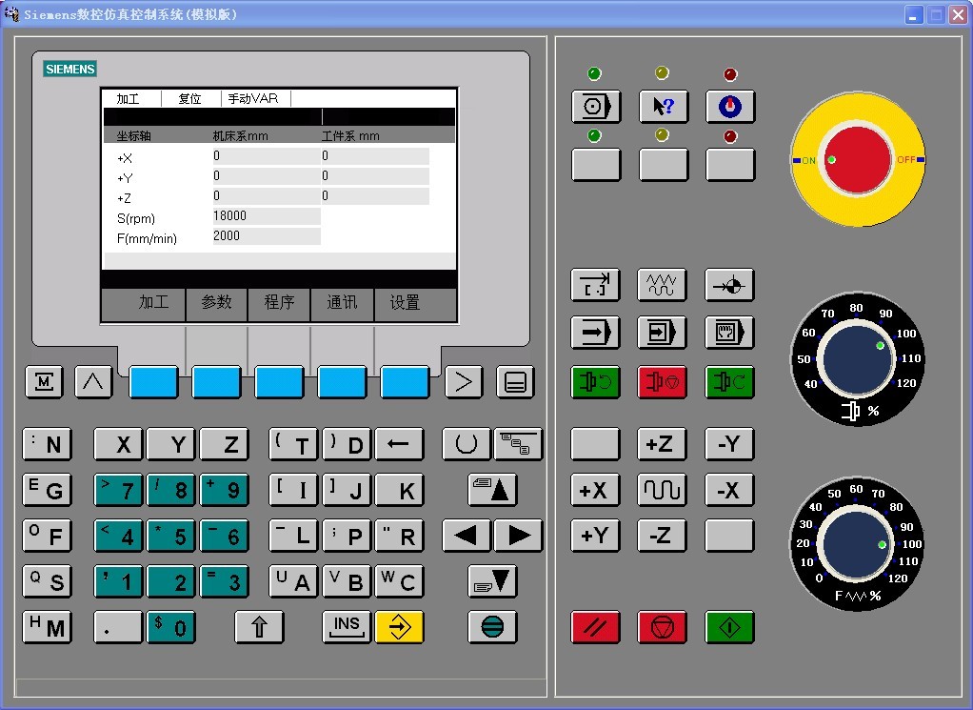
Task: Click the blue softkey under 加工
Action: pyautogui.click(x=154, y=381)
